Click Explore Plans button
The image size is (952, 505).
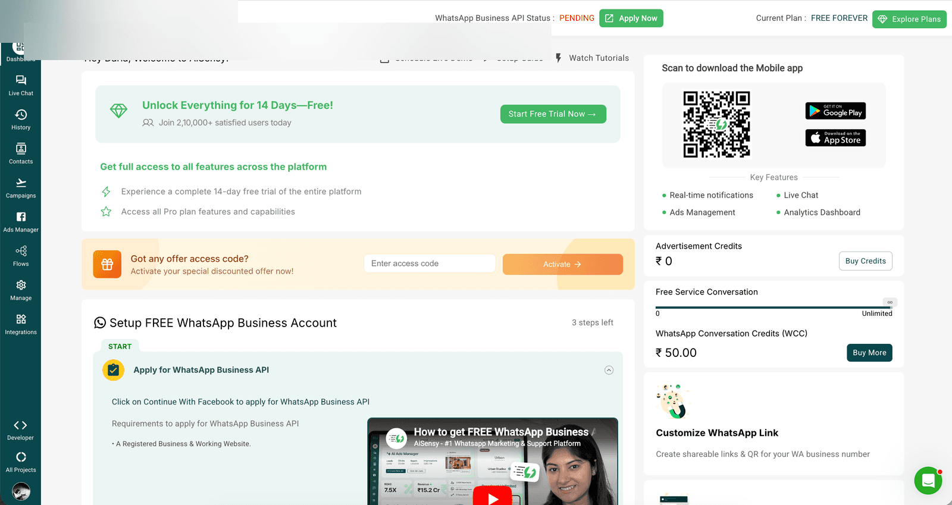909,19
